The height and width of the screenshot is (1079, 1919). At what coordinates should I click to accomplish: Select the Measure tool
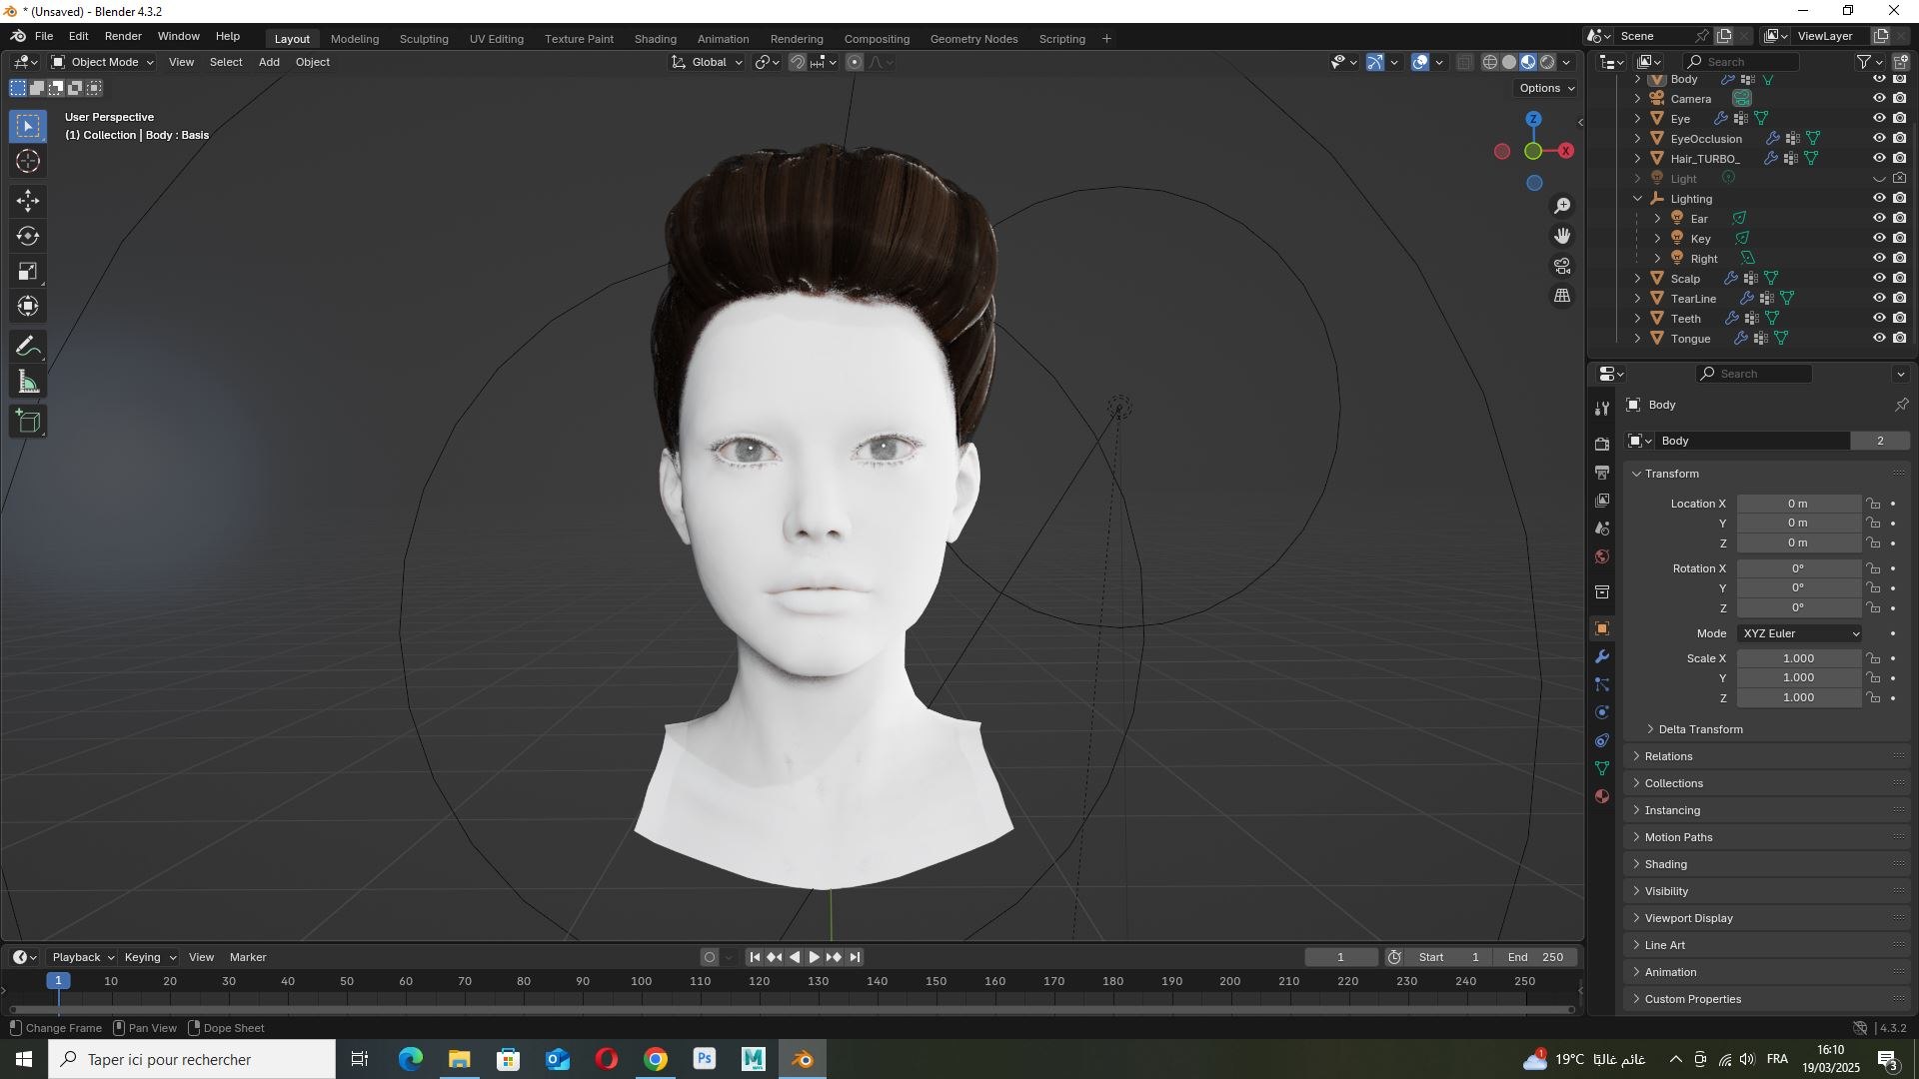click(x=28, y=382)
